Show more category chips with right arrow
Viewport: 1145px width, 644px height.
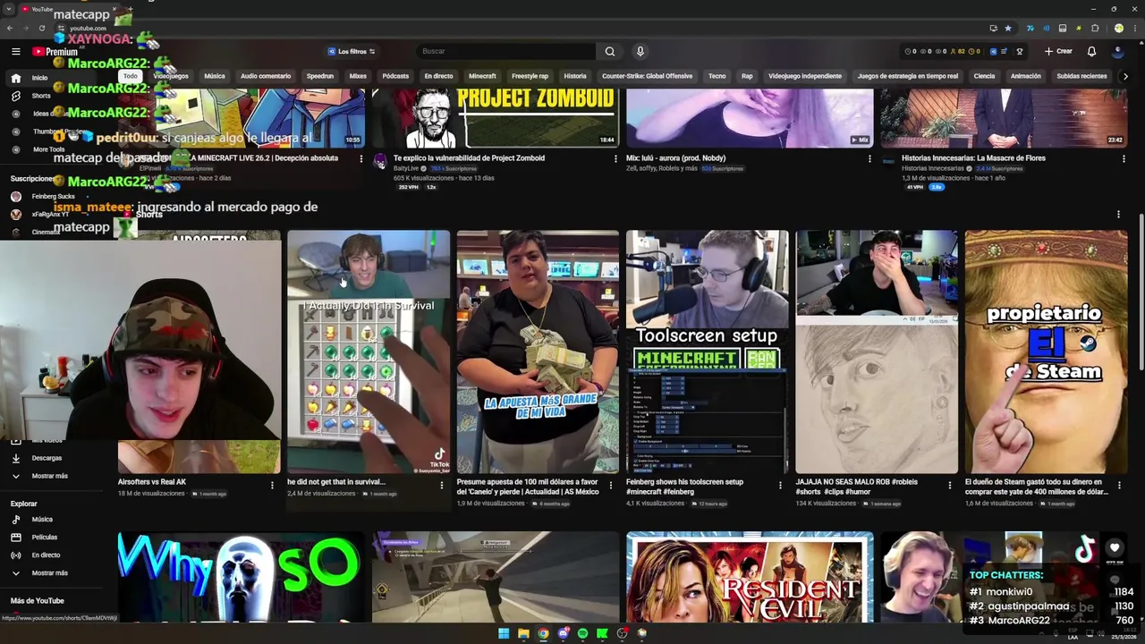pos(1124,76)
